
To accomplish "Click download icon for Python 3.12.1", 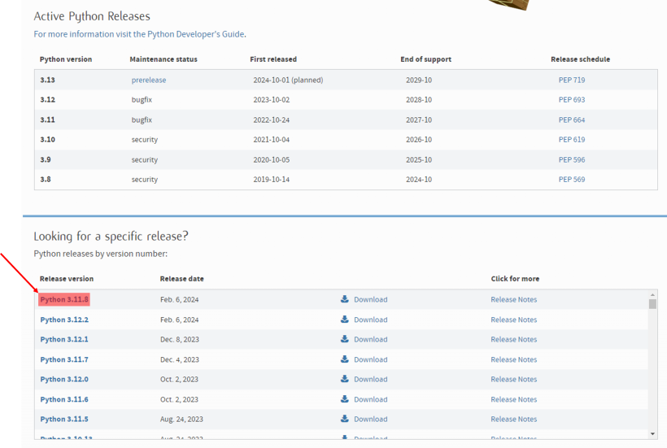I will [345, 339].
